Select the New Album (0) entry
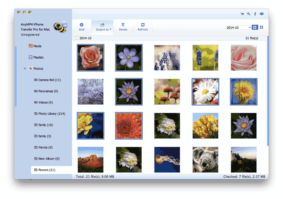This screenshot has width=283, height=199. coord(47,159)
